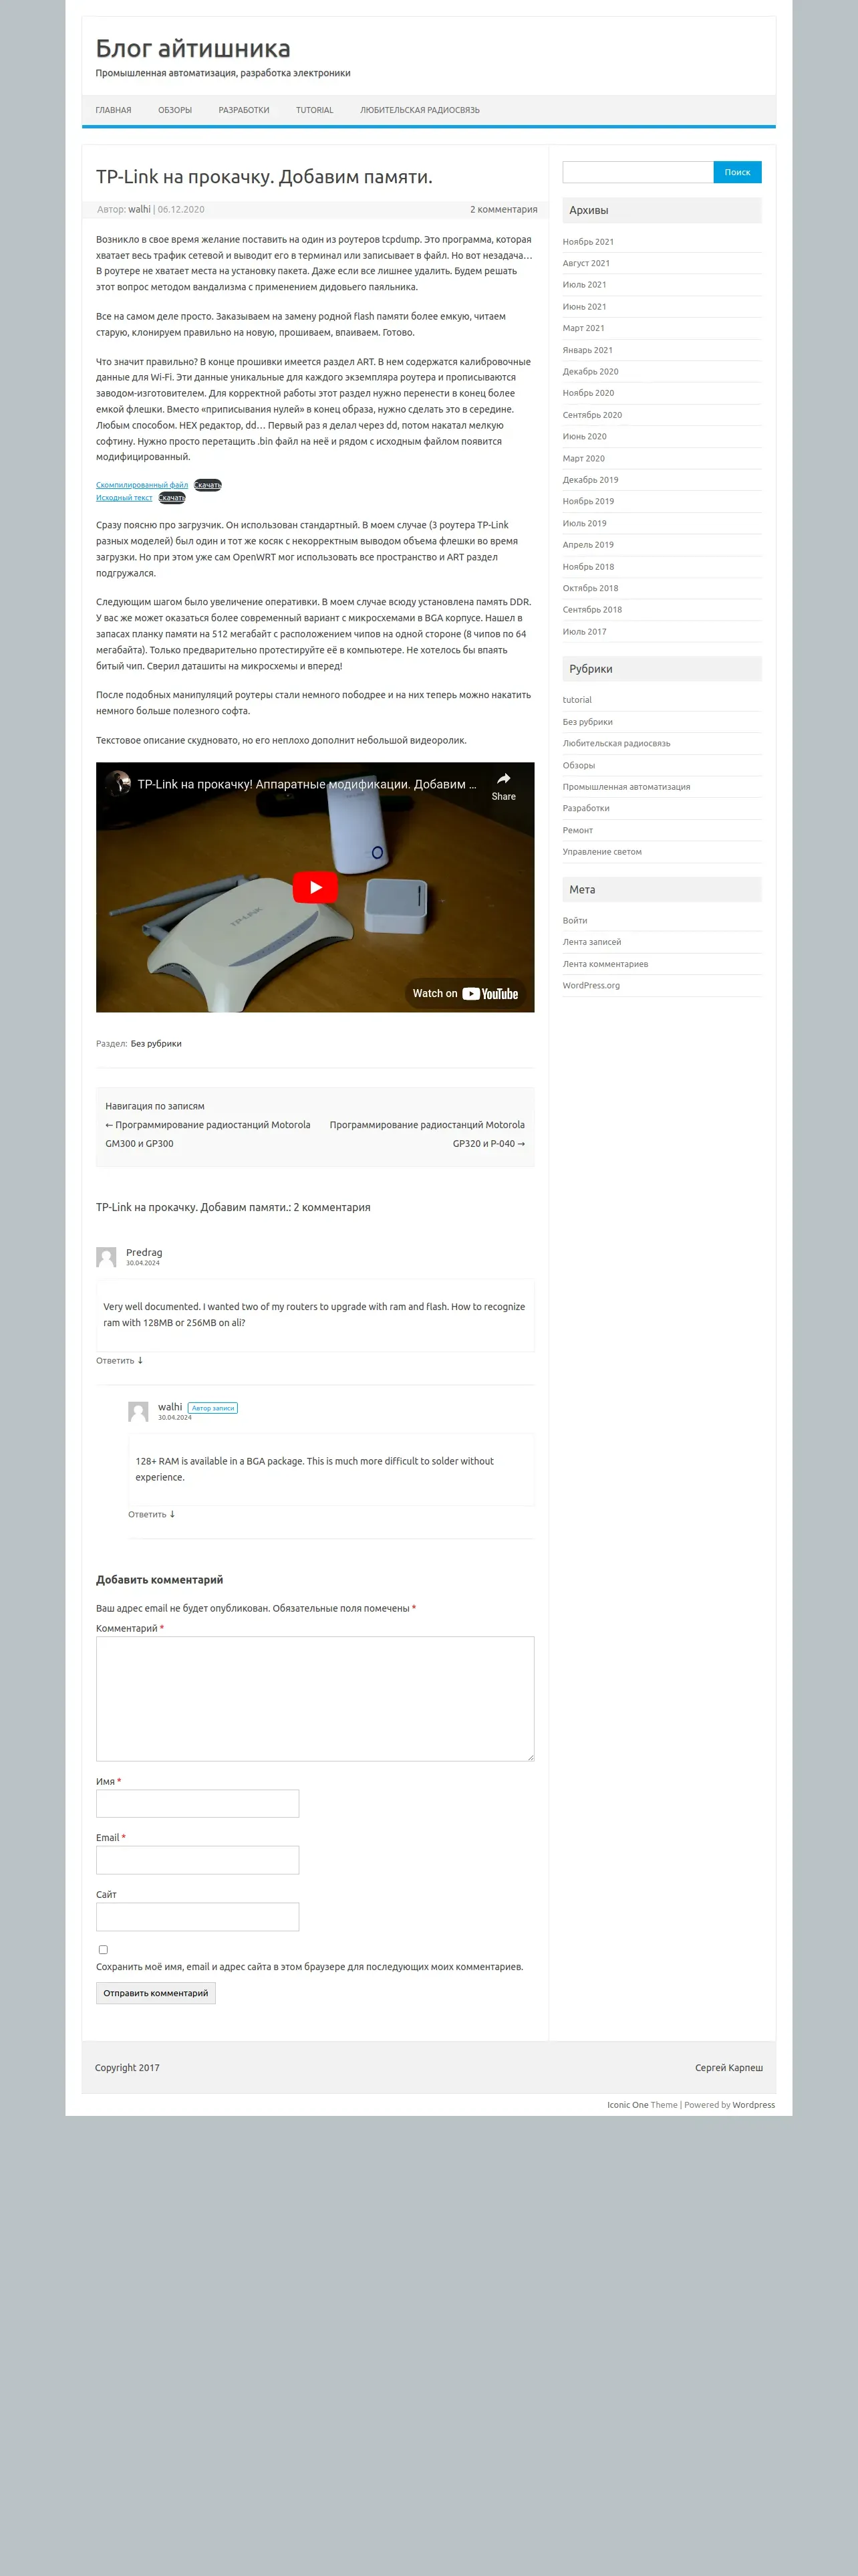This screenshot has height=2576, width=858.
Task: Open the Исходный текст link
Action: pos(124,498)
